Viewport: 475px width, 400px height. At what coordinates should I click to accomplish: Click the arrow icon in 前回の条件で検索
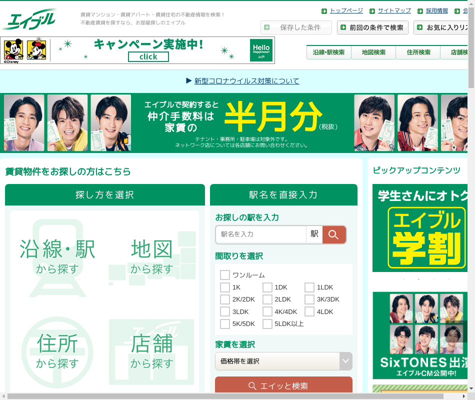tap(343, 27)
